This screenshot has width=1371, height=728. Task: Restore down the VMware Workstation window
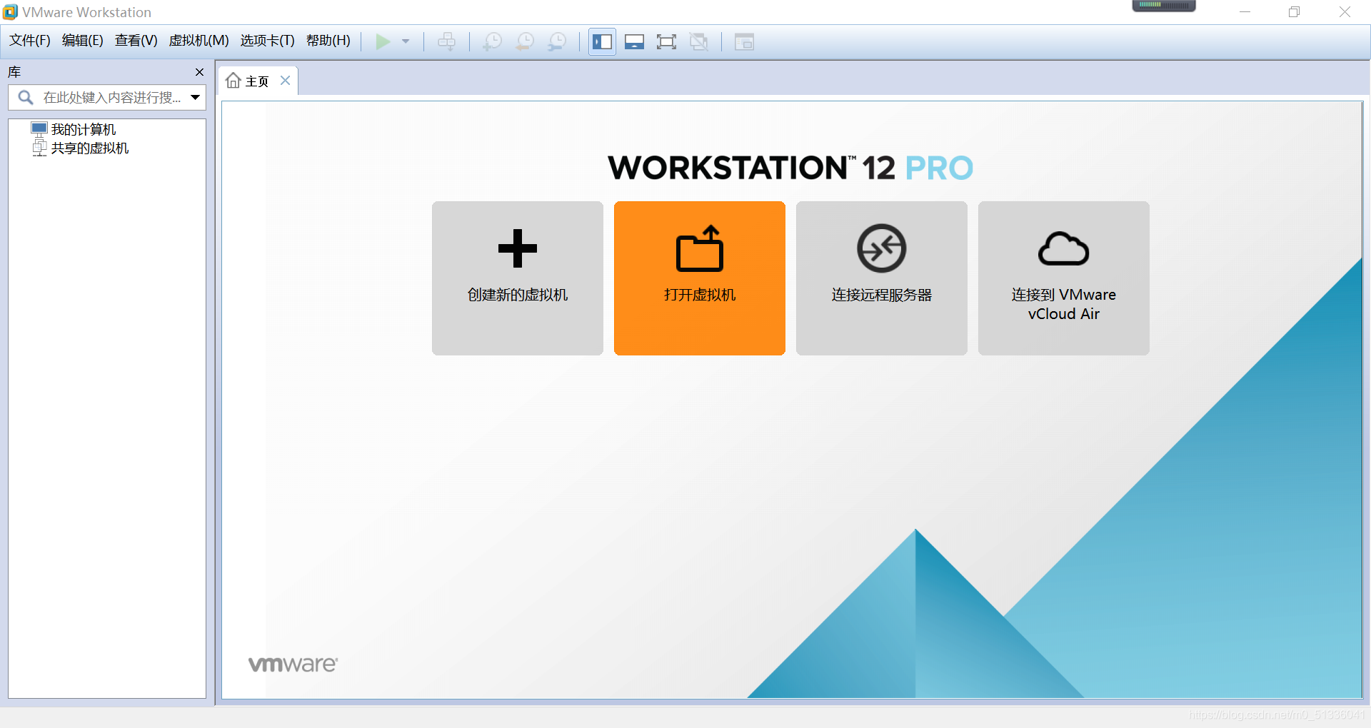[1294, 12]
